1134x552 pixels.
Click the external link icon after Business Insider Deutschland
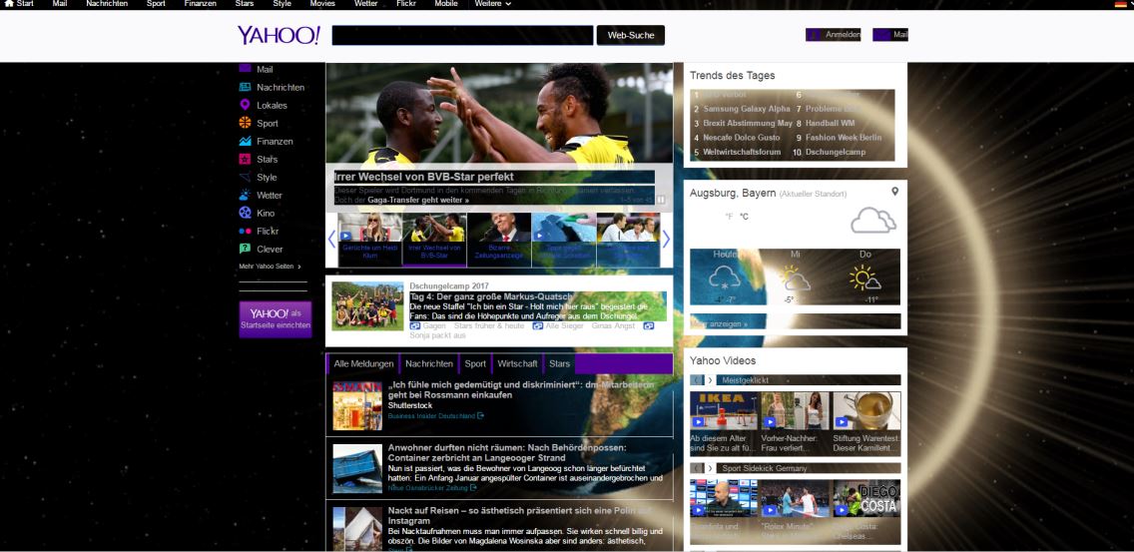(x=481, y=416)
